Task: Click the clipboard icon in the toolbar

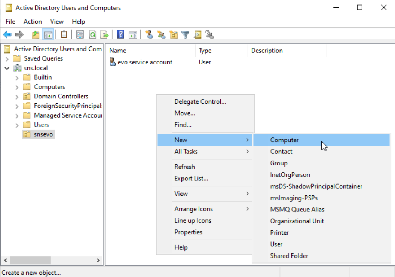Action: (64, 34)
